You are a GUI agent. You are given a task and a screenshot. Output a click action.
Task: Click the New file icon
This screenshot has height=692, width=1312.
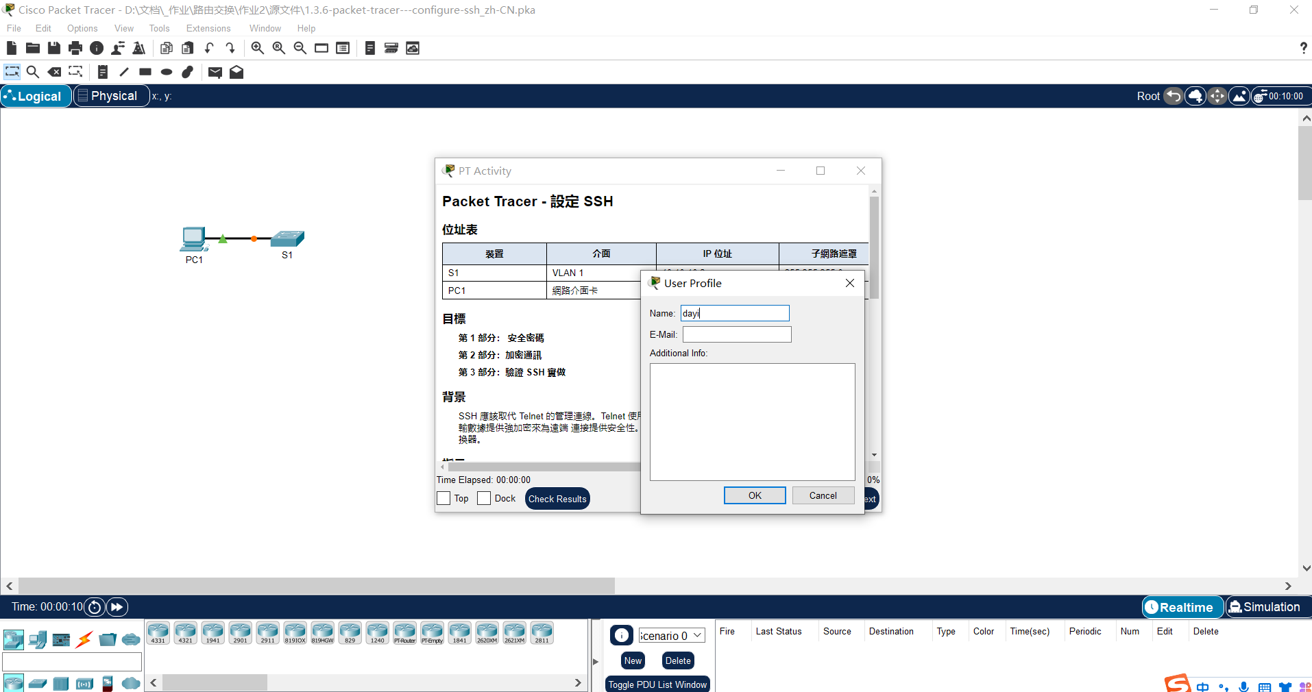(12, 48)
